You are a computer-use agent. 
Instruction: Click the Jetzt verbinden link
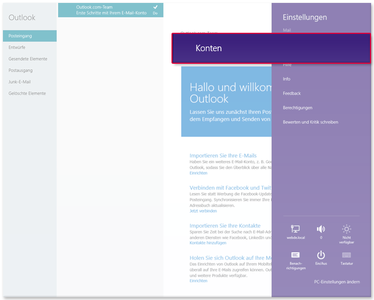coord(203,211)
